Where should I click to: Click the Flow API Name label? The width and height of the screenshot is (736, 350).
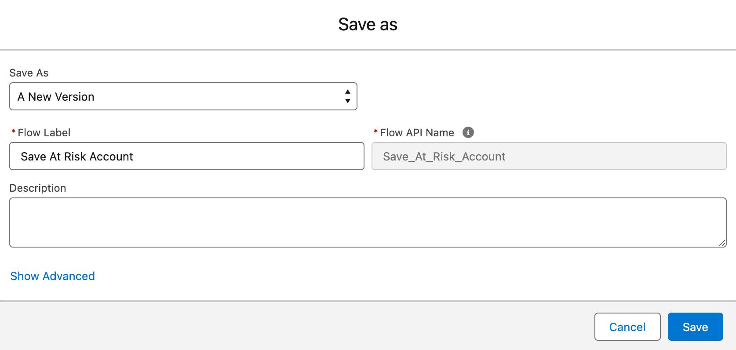417,132
